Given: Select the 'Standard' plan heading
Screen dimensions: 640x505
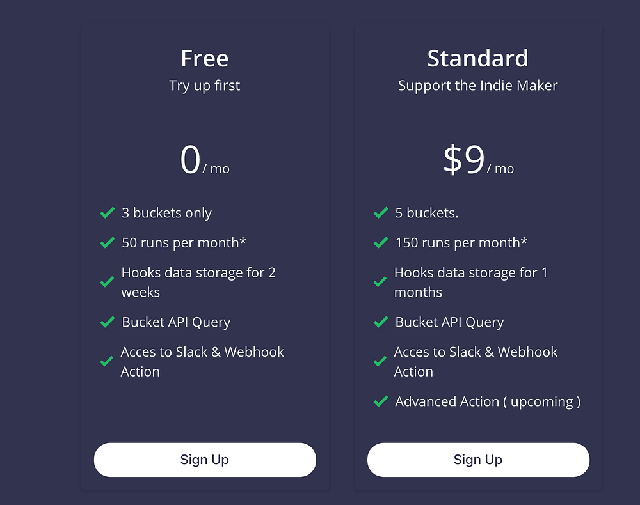Looking at the screenshot, I should point(478,58).
